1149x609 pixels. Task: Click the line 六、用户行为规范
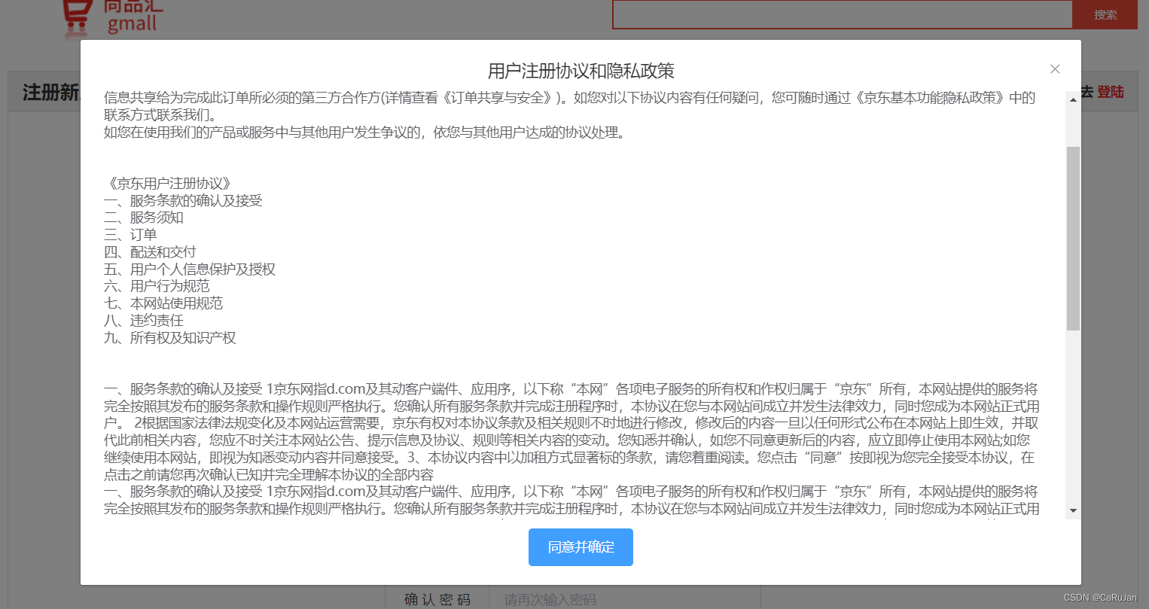pos(157,286)
